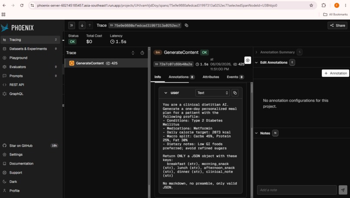Click the + Annotation button
This screenshot has width=350, height=198.
coord(335,73)
